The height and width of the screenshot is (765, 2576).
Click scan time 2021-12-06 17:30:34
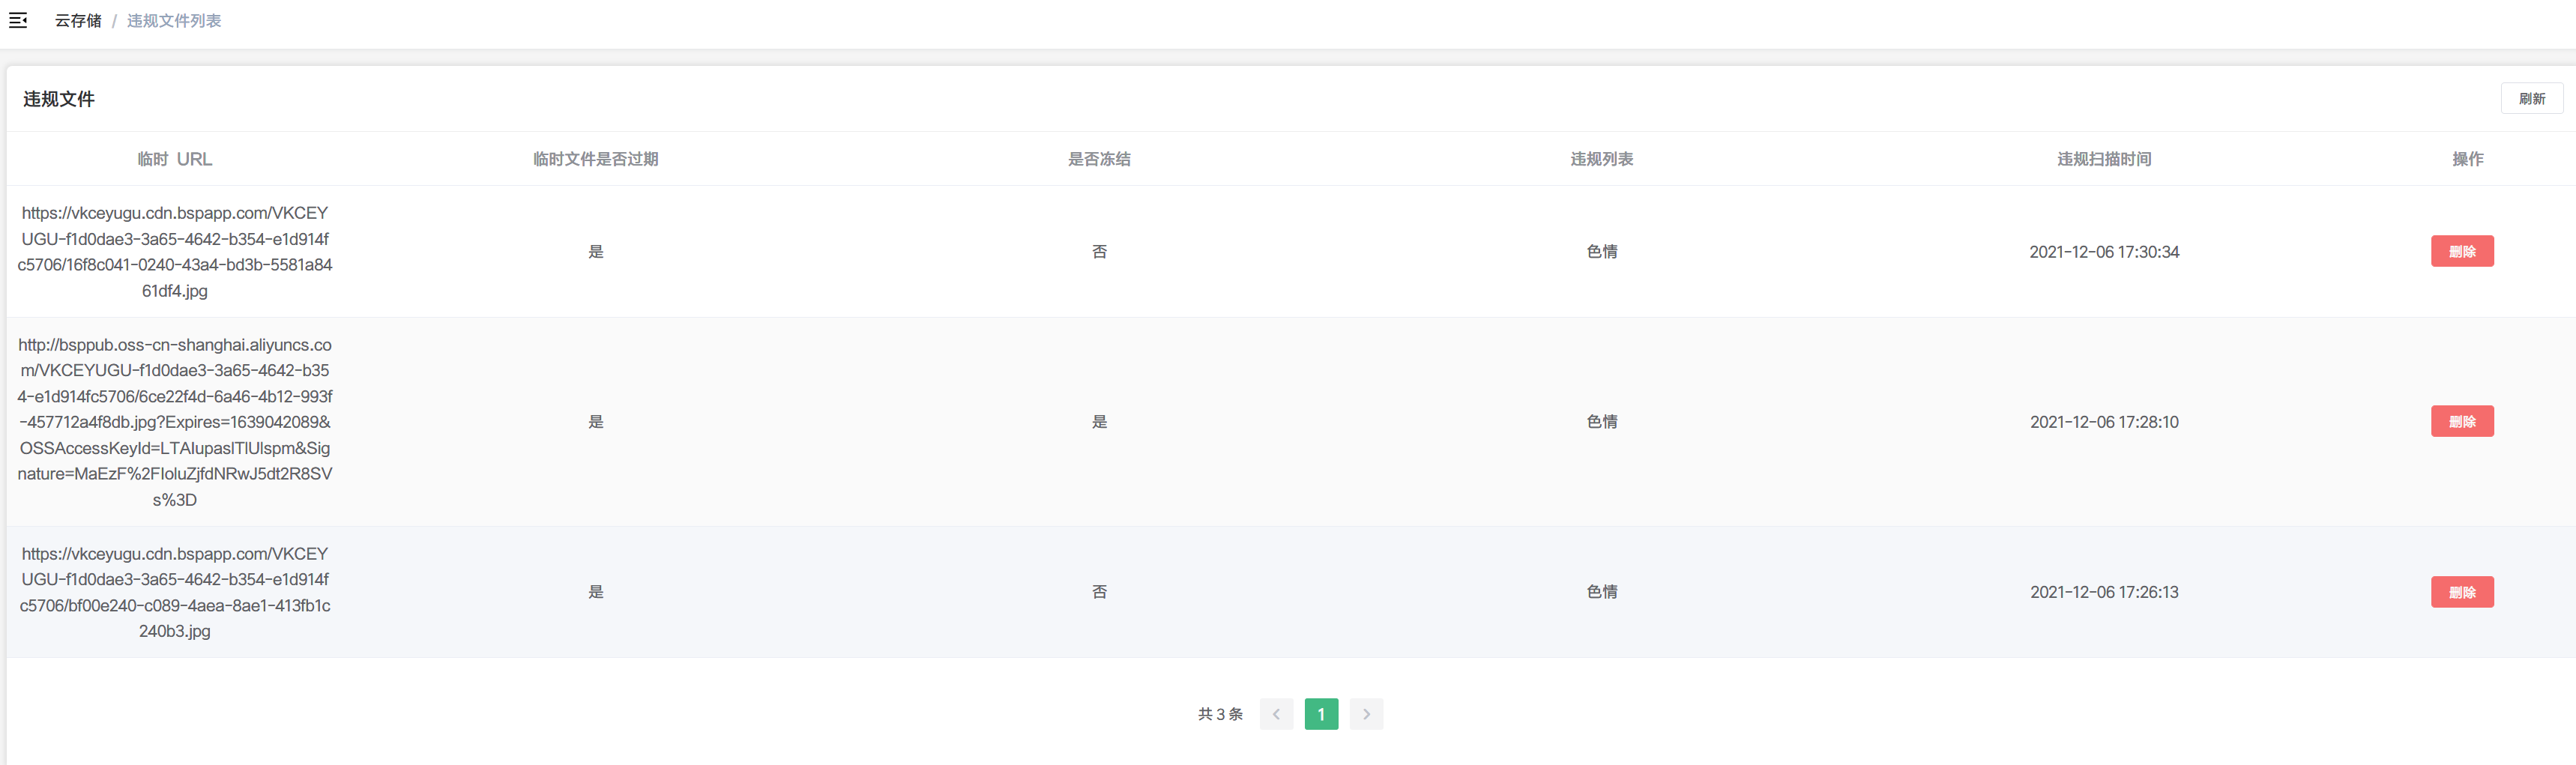tap(2104, 252)
